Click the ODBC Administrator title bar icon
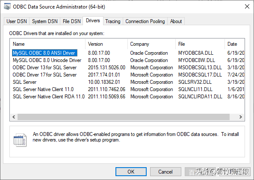The image size is (254, 180). pyautogui.click(x=7, y=7)
